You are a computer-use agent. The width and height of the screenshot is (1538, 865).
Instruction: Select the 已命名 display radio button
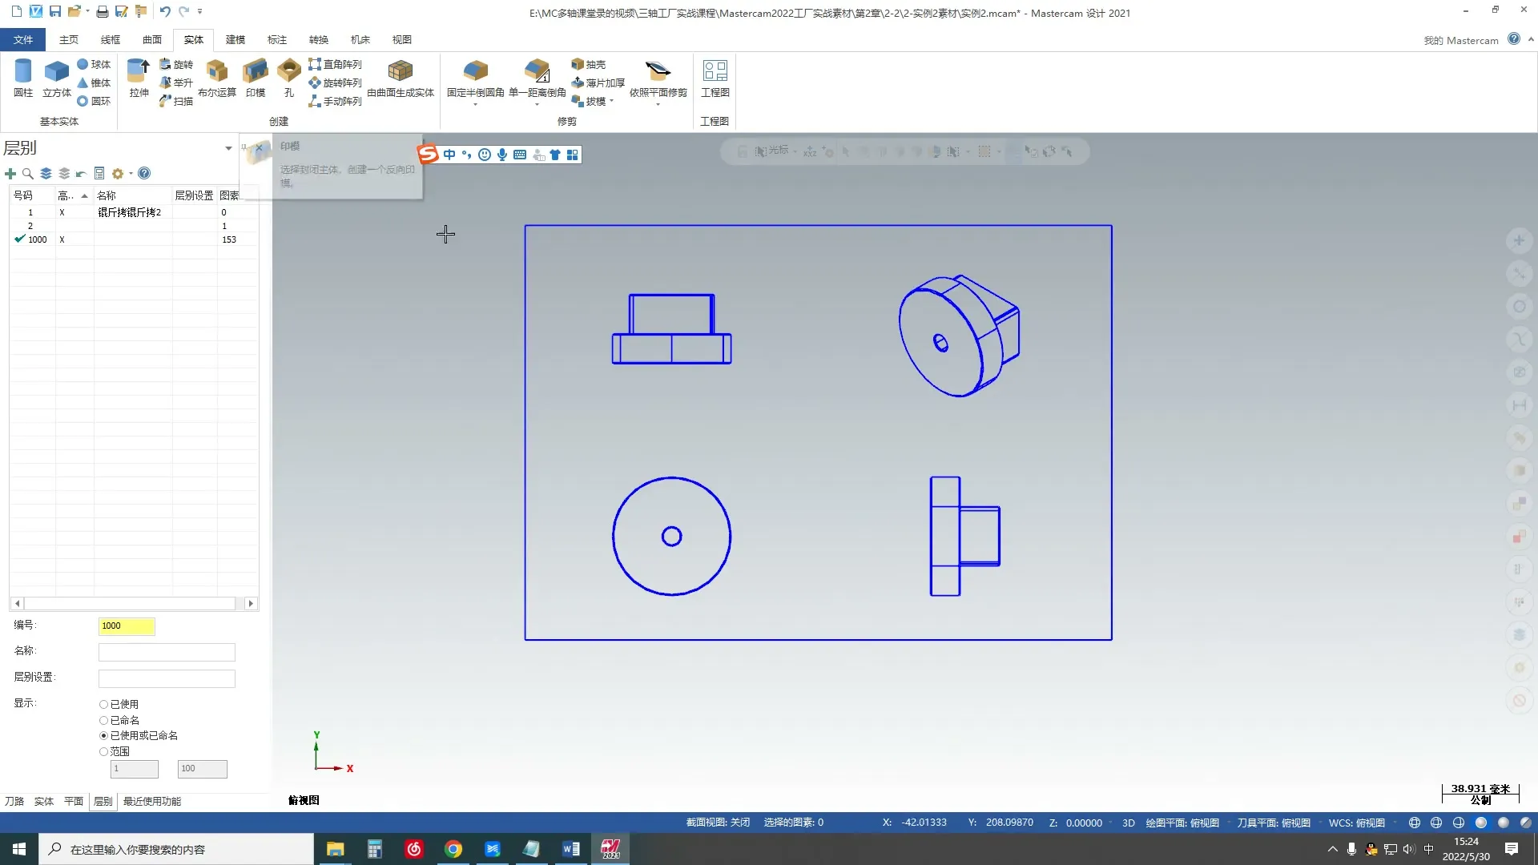pos(103,721)
